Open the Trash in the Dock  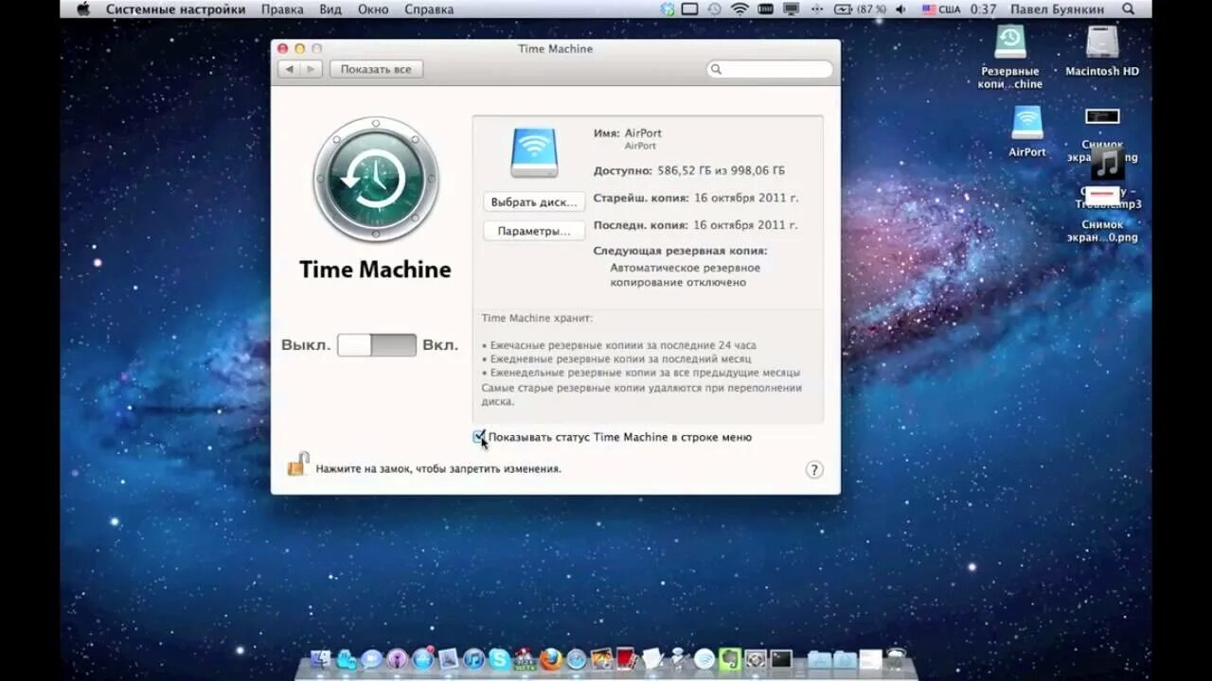coord(898,657)
